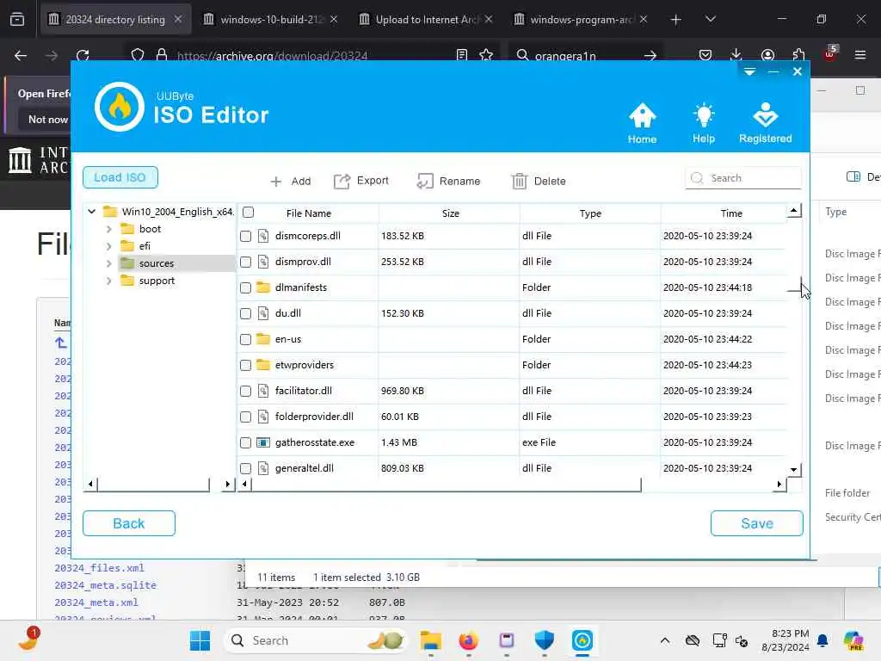Image resolution: width=881 pixels, height=661 pixels.
Task: Toggle the select-all checkbox in File Name header
Action: [249, 212]
